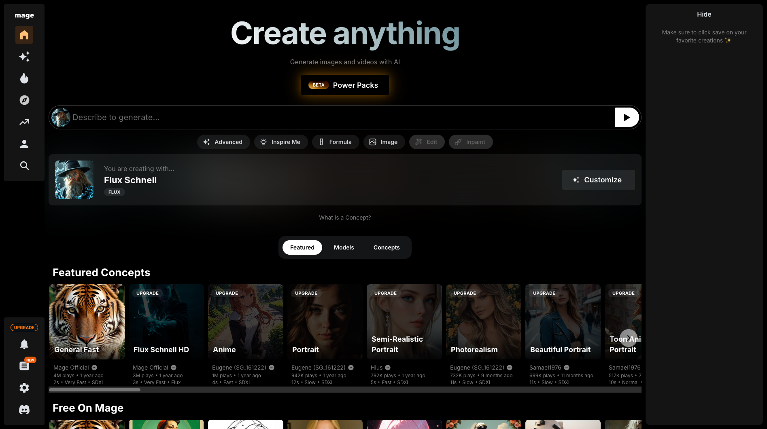Open Power Packs beta button
Image resolution: width=767 pixels, height=429 pixels.
tap(345, 85)
